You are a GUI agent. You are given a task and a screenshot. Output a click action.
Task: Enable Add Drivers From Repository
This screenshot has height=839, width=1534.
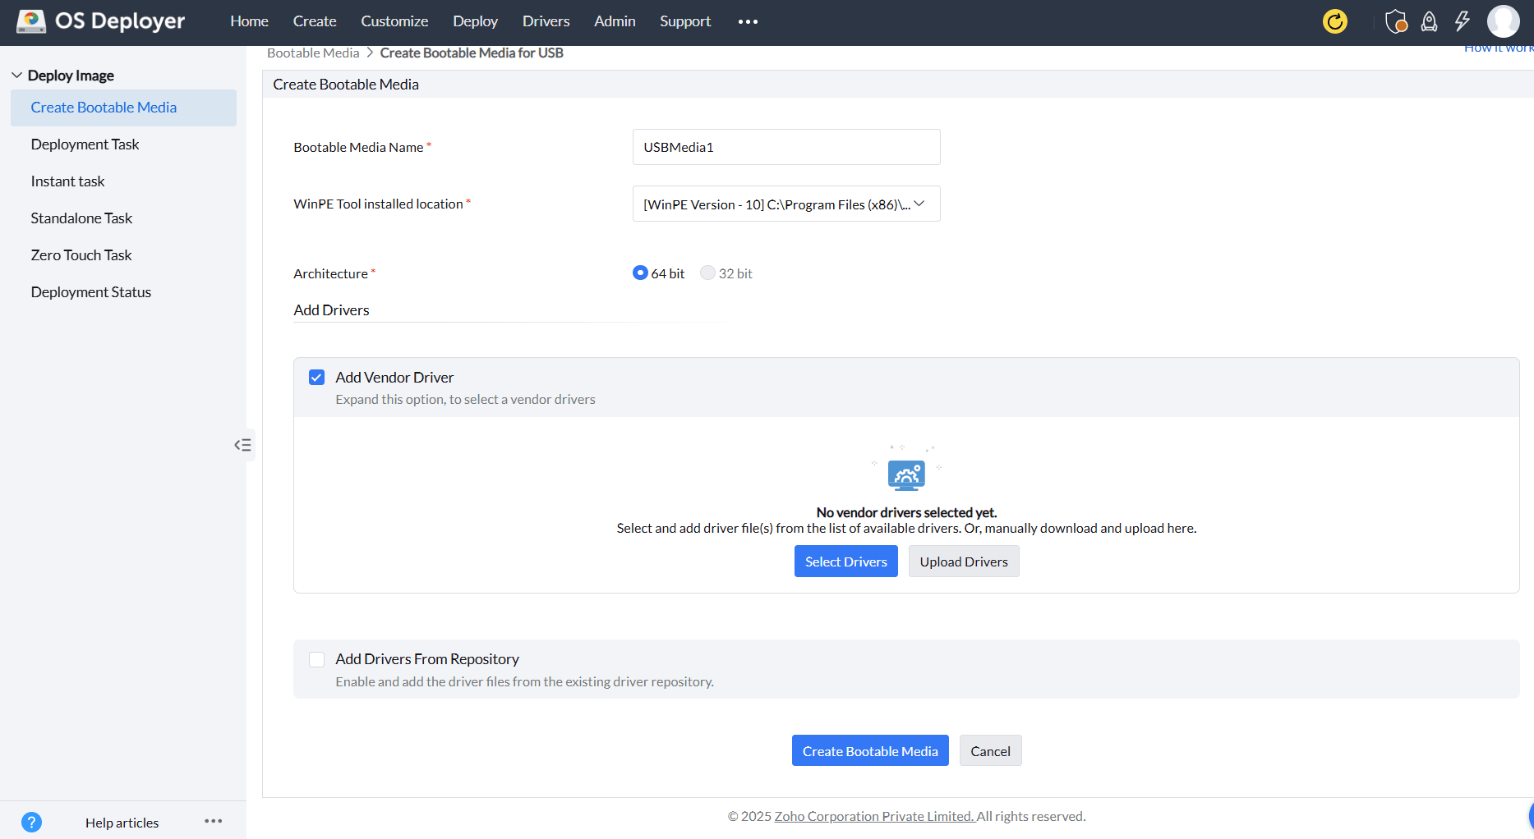tap(316, 659)
